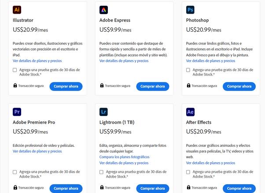
Task: Select Adobe Stock trial checkbox for After Effects
Action: (188, 172)
